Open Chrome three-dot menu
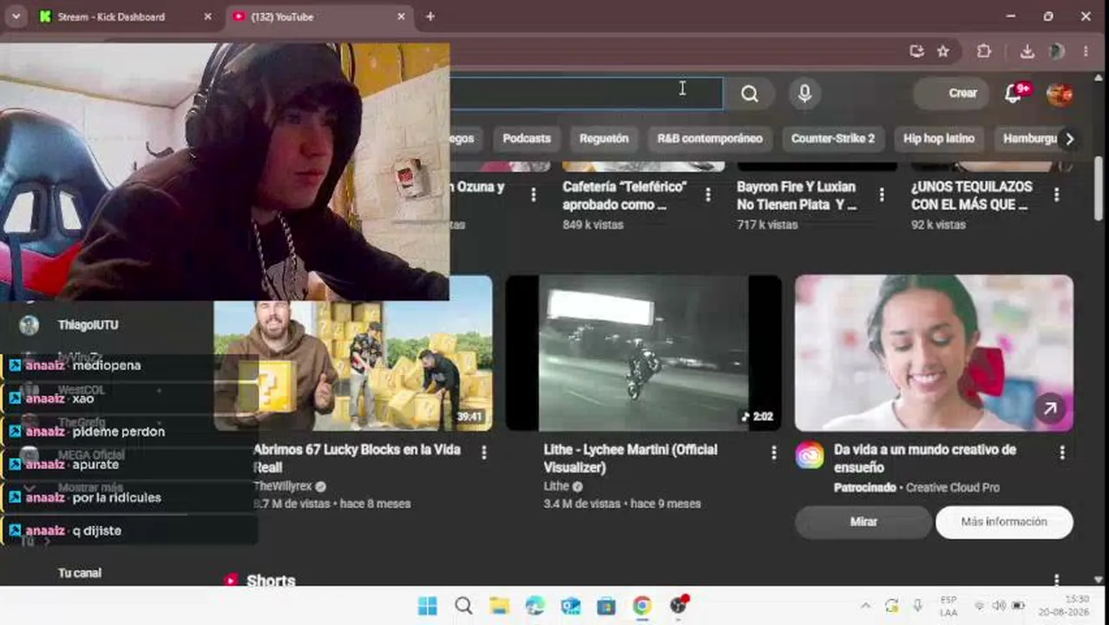 [1086, 51]
